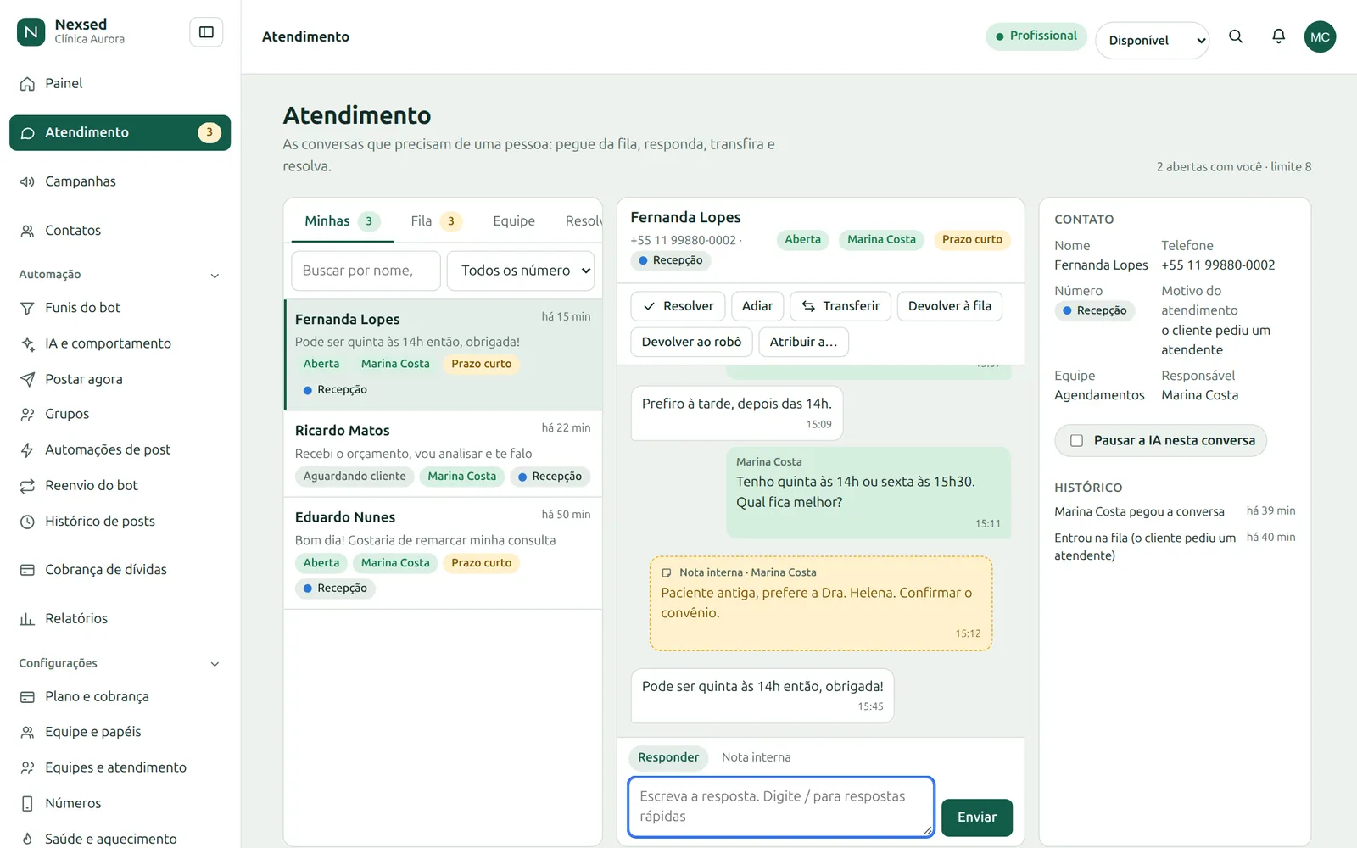Open Automações de post lightning icon

[27, 449]
